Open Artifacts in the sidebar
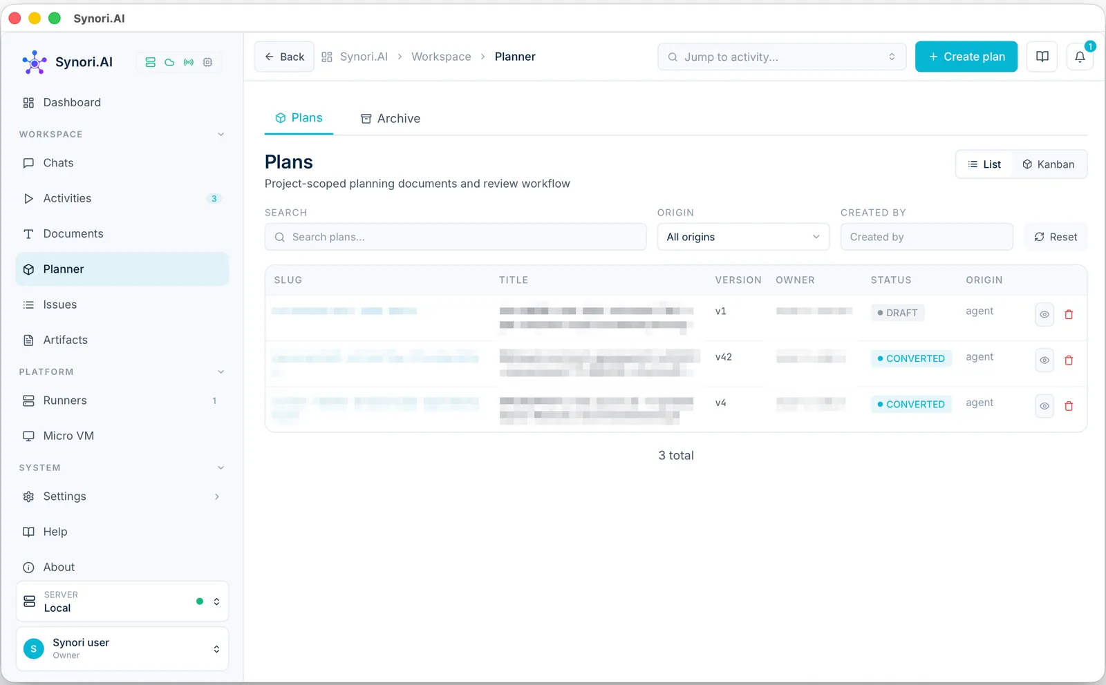Image resolution: width=1106 pixels, height=685 pixels. coord(122,340)
